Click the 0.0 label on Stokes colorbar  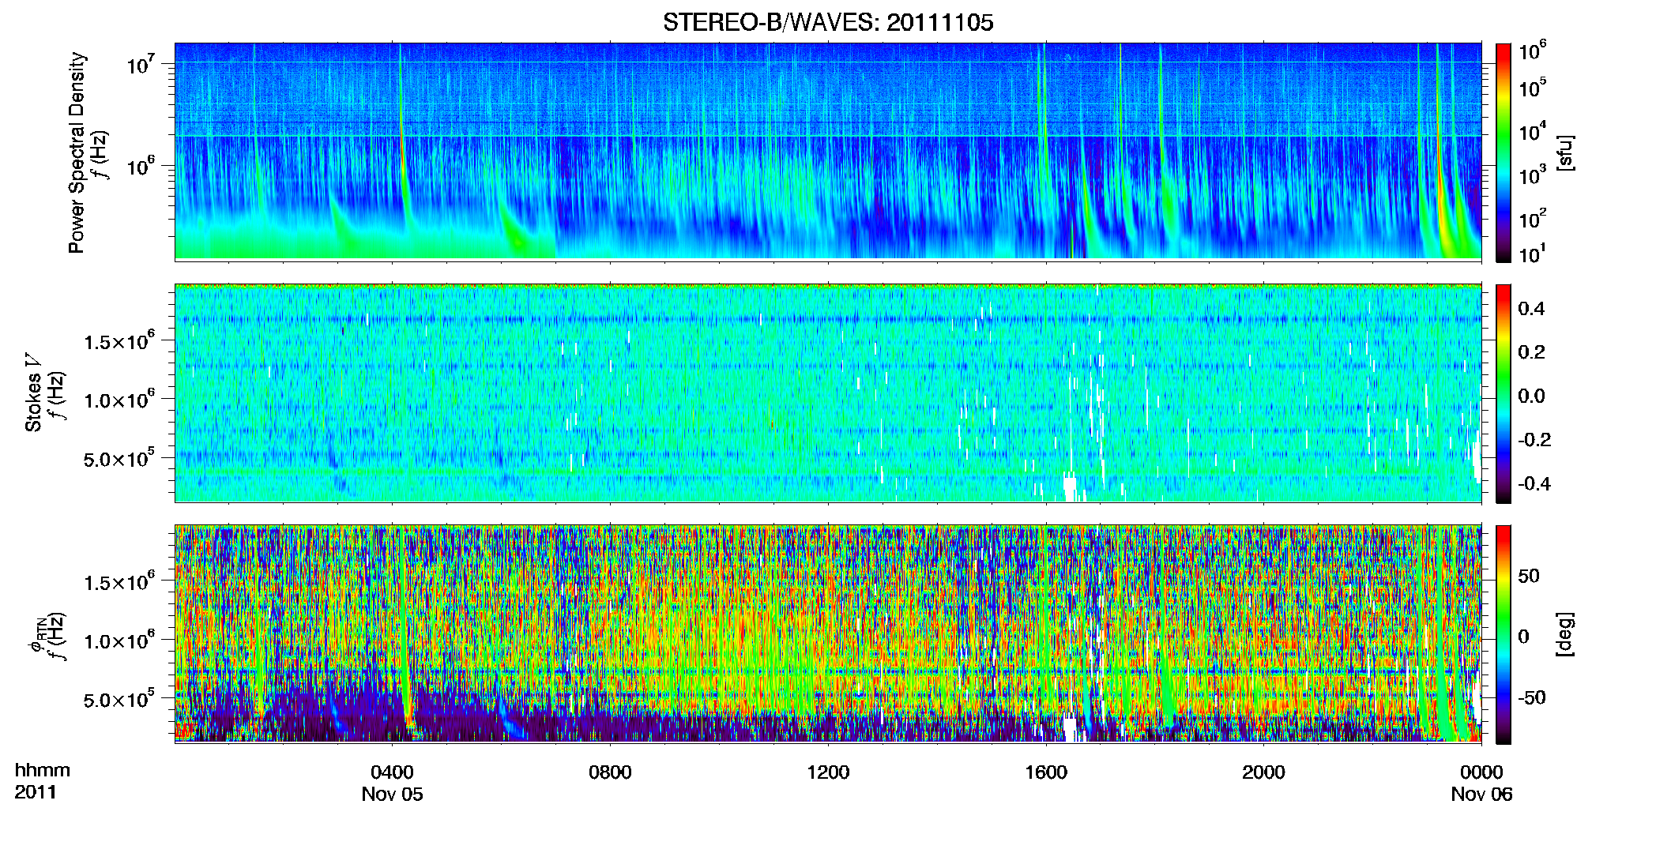(1532, 396)
